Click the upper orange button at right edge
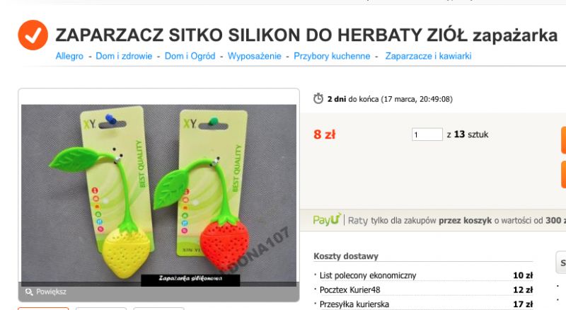Viewport: 566px width, 310px height. 563,140
